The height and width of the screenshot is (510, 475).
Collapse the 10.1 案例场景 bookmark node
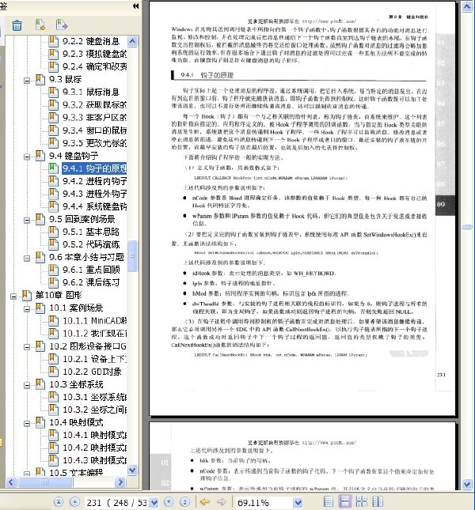[27, 309]
